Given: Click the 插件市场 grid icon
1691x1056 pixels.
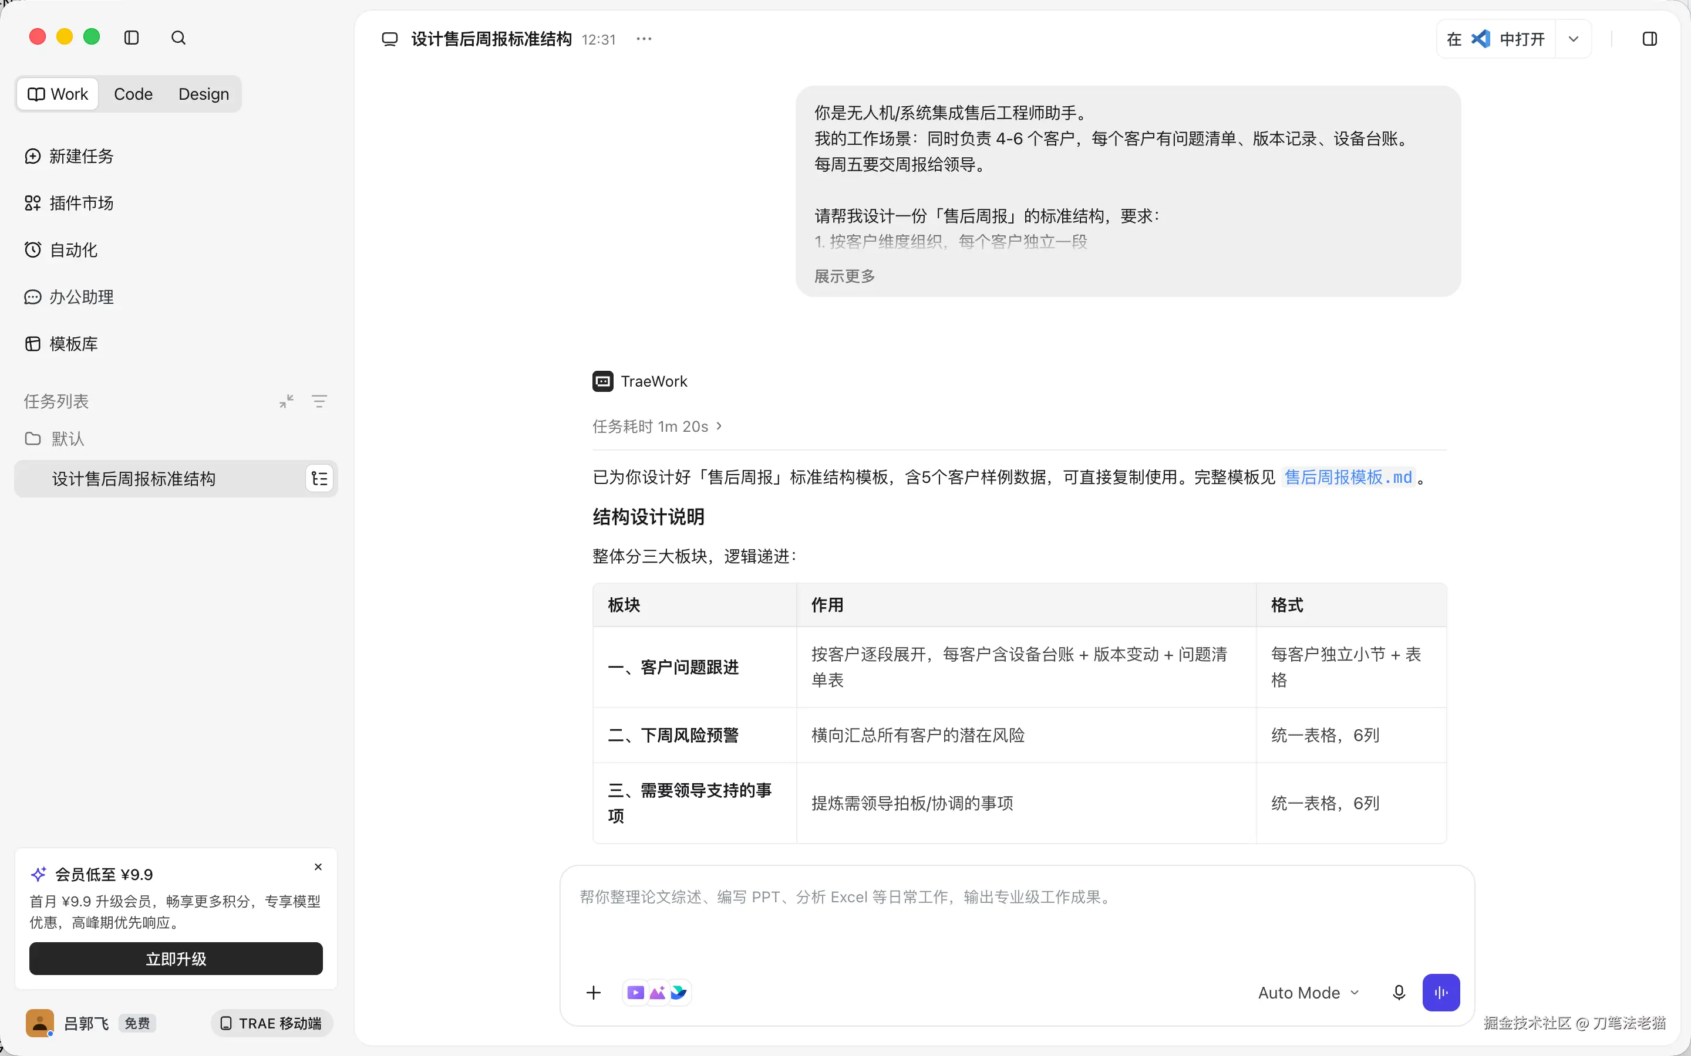Looking at the screenshot, I should pyautogui.click(x=33, y=202).
